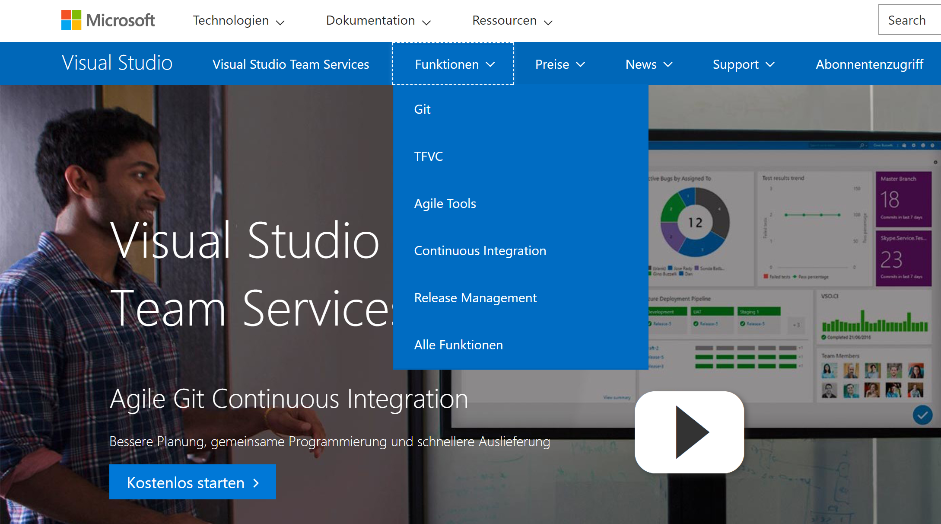Expand the Ressourcen menu

click(x=512, y=20)
